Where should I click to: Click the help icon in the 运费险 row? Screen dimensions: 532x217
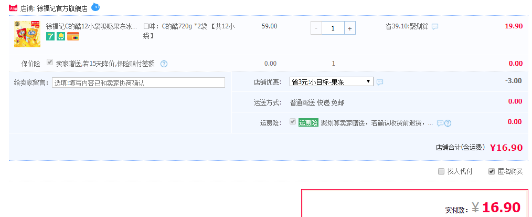click(448, 123)
